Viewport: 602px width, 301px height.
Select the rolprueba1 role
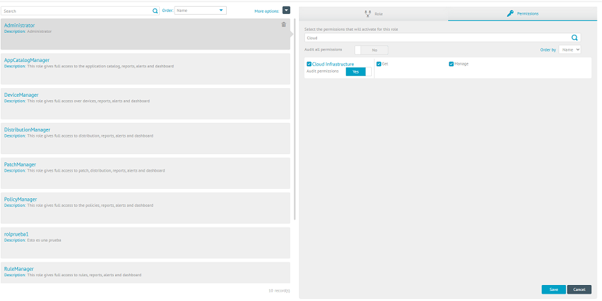point(146,243)
